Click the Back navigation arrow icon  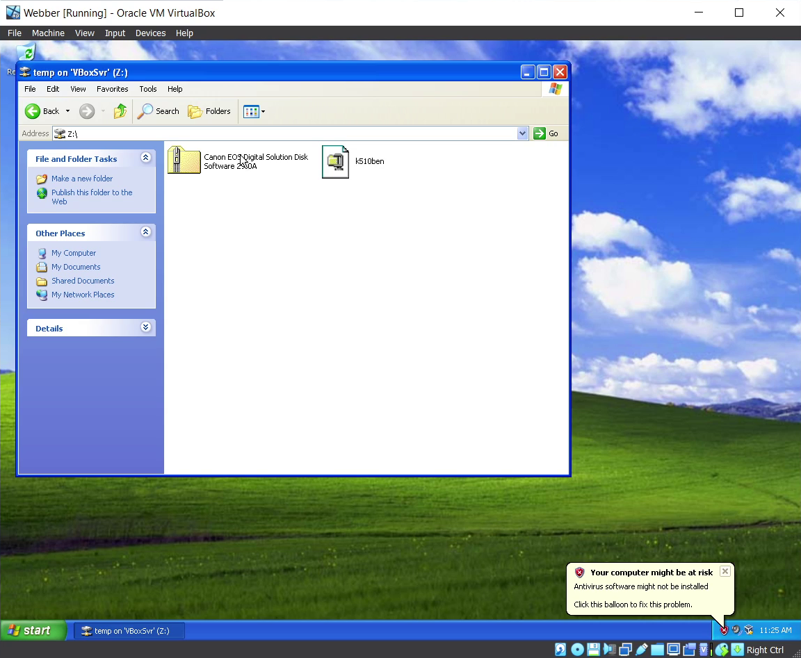[33, 111]
